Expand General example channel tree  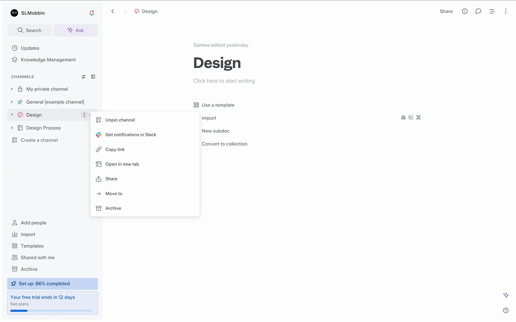pos(12,102)
